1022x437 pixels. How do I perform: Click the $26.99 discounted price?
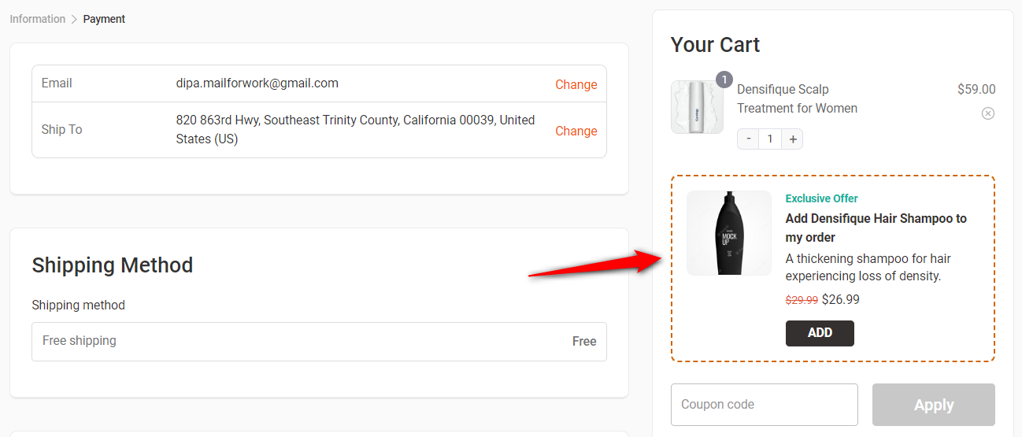pyautogui.click(x=841, y=299)
